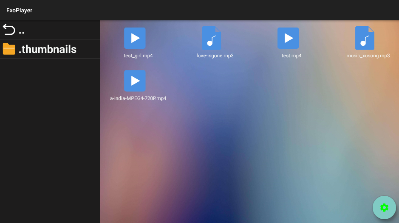Click the music_xusong.mp3 file name label

(368, 56)
